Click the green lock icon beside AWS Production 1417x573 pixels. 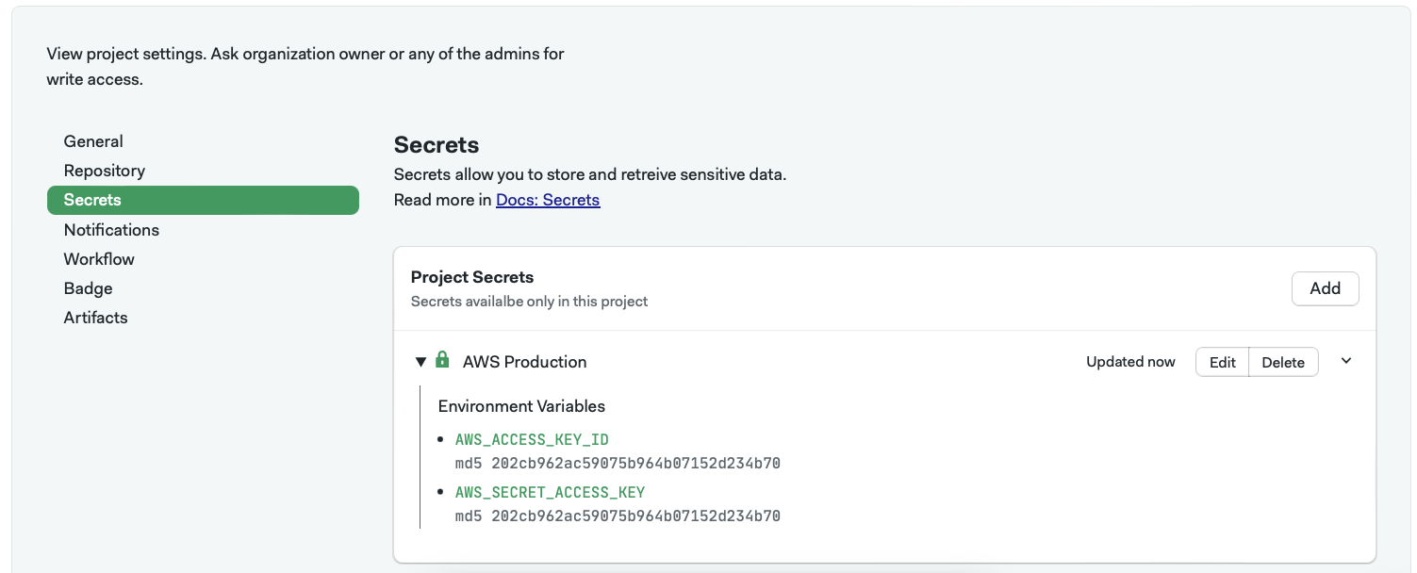(x=443, y=359)
